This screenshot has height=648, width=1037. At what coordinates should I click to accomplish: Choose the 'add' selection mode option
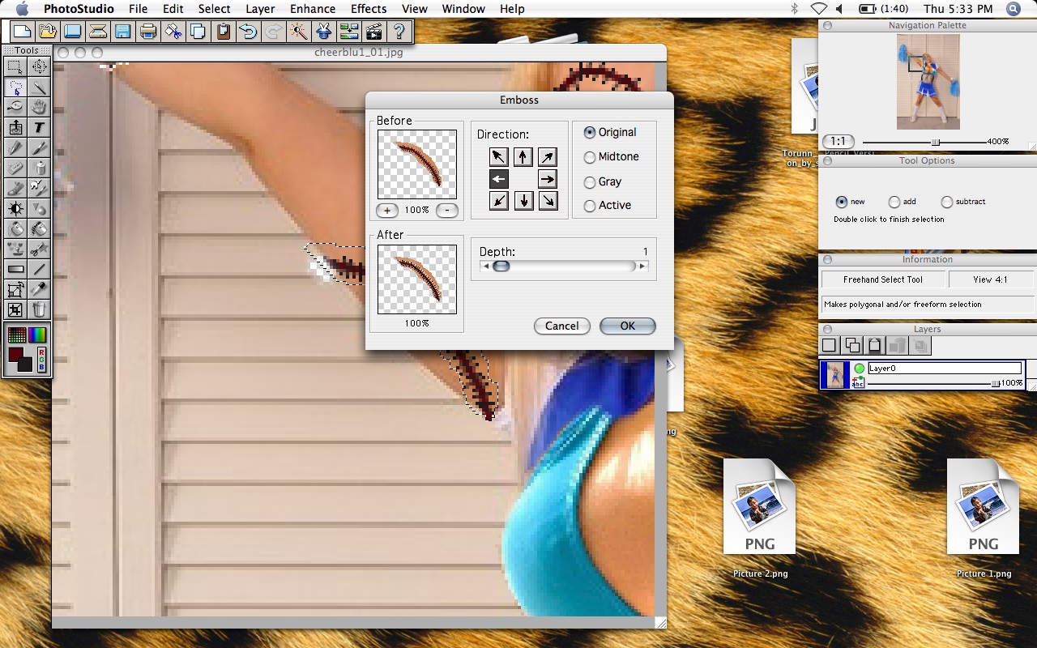coord(894,202)
